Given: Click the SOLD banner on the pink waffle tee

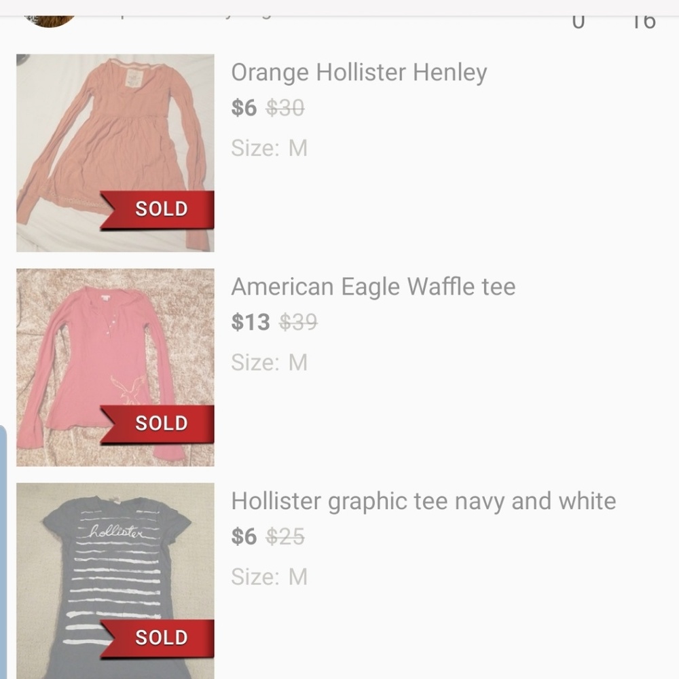Looking at the screenshot, I should coord(161,424).
